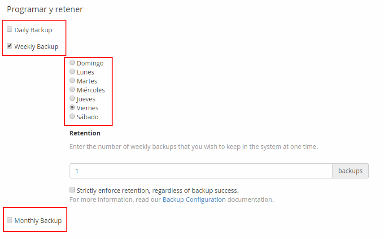Screen dimensions: 384x239
Task: Click the 'Monthly Backup' label text
Action: 38,221
